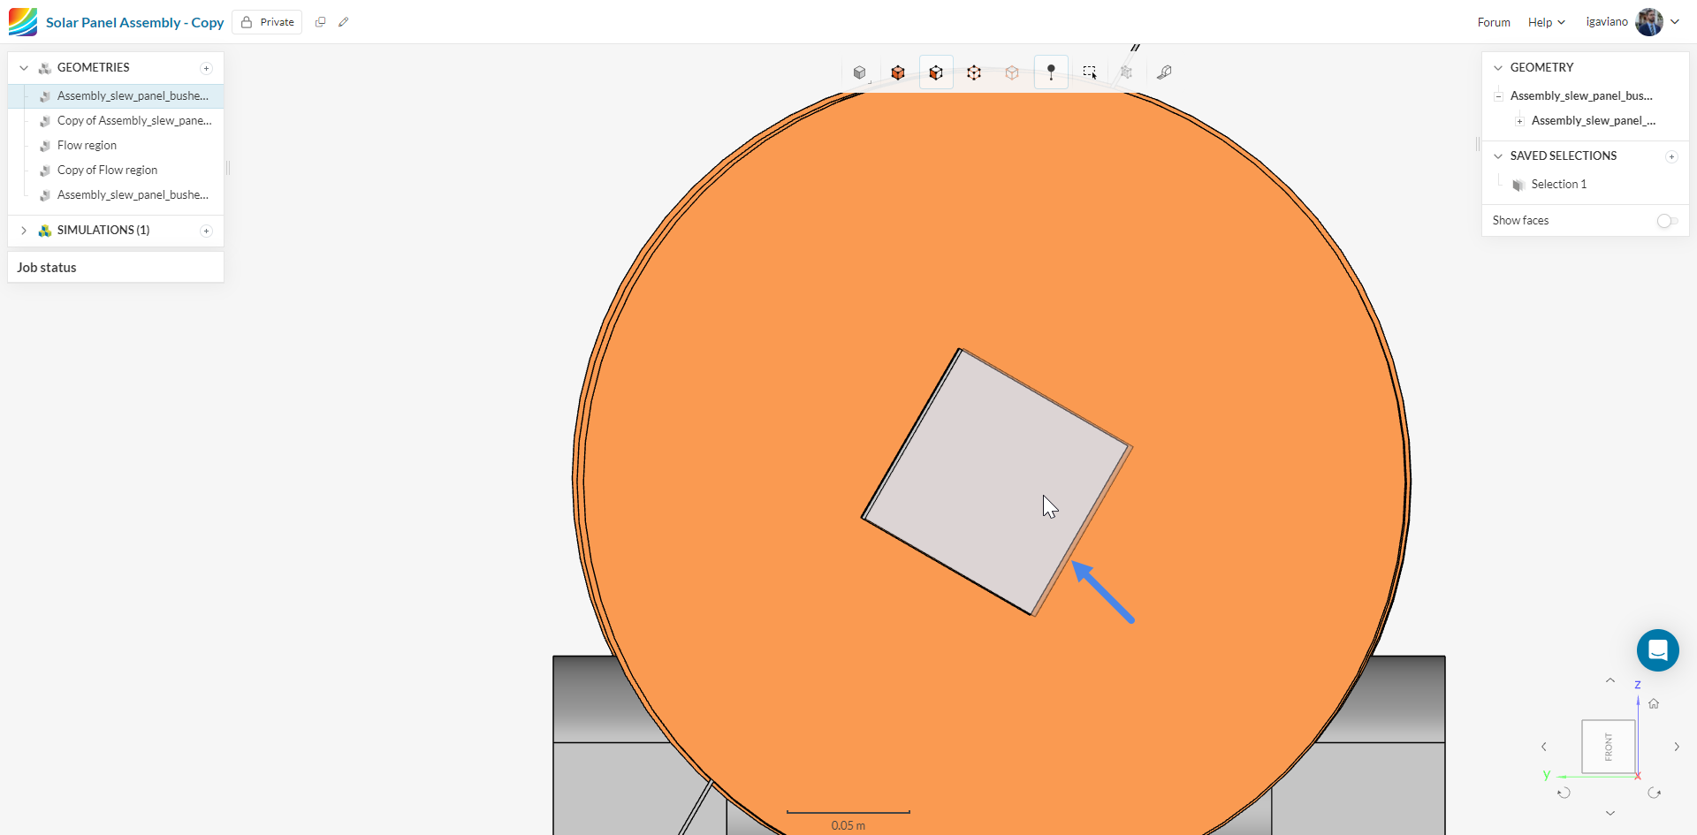Screen dimensions: 1697x835
Task: Activate face selection mode (half-orange cube)
Action: pyautogui.click(x=936, y=72)
